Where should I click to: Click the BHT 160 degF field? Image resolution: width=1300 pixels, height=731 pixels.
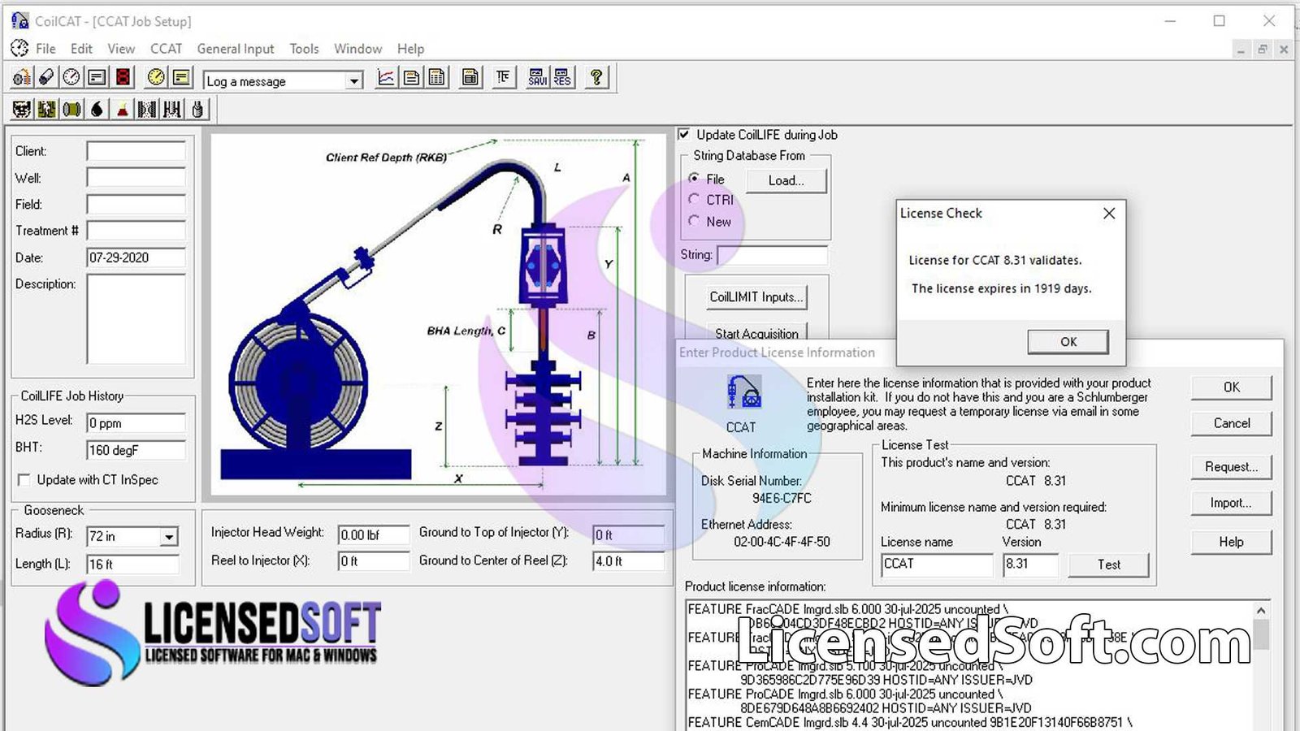pos(136,450)
